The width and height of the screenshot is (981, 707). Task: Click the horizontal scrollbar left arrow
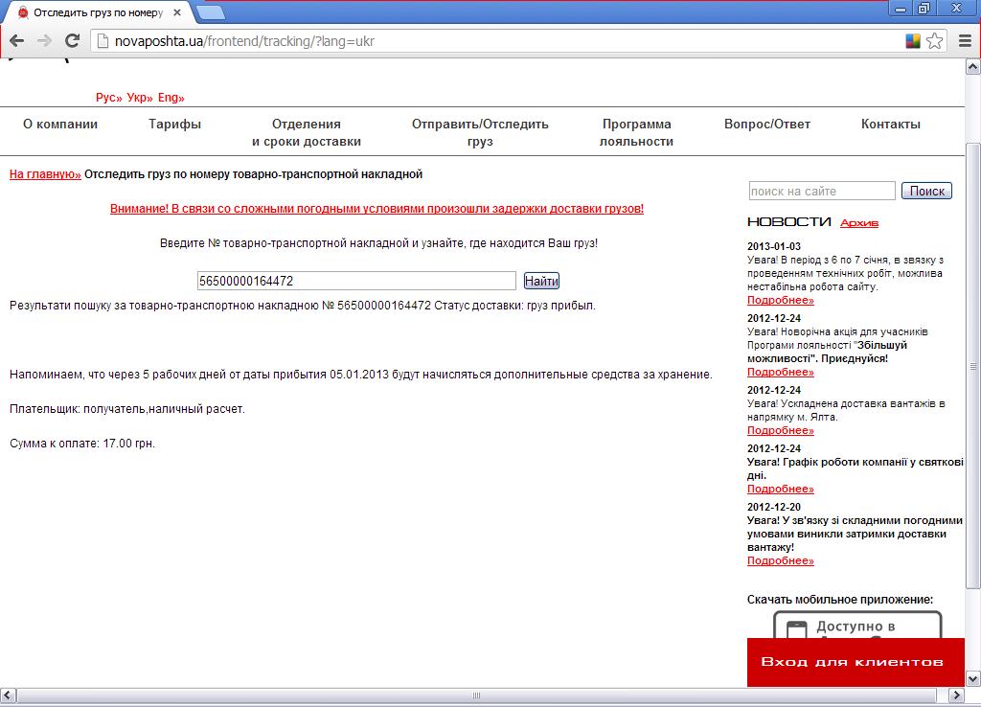pyautogui.click(x=7, y=696)
